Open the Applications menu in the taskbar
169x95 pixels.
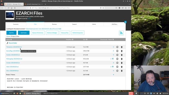pos(4,93)
